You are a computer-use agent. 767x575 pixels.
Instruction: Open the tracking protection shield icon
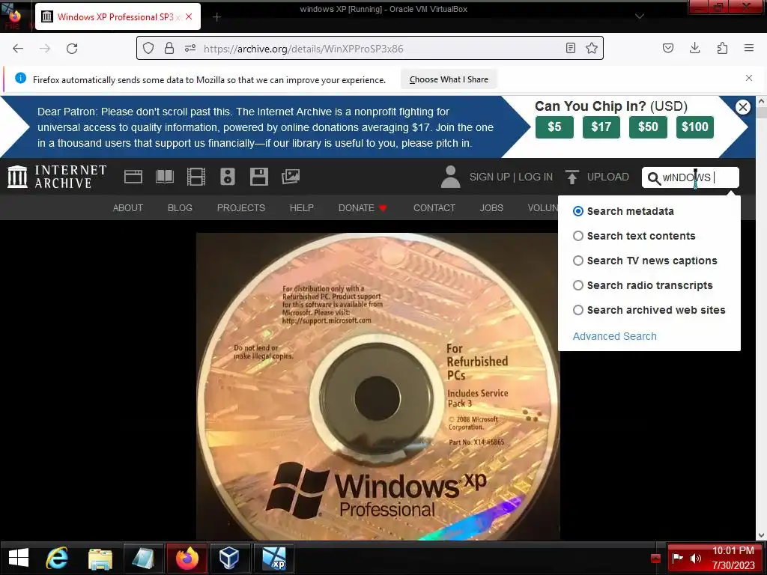148,48
